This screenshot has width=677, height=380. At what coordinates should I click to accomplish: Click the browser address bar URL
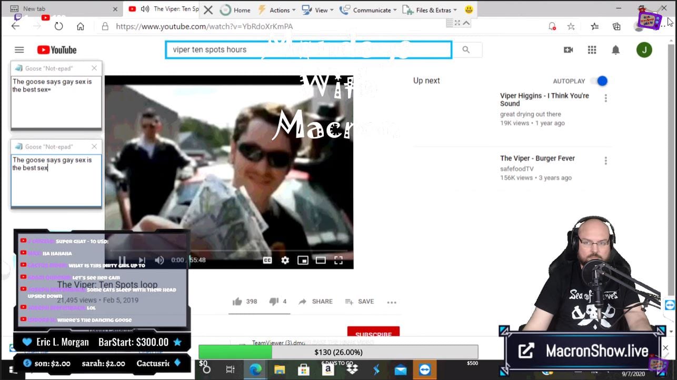point(204,26)
